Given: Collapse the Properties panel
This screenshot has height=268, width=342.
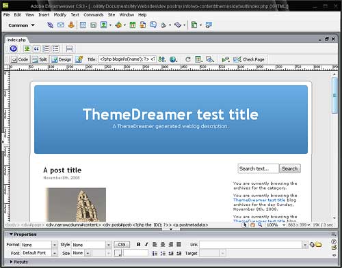Looking at the screenshot, I should (x=11, y=234).
